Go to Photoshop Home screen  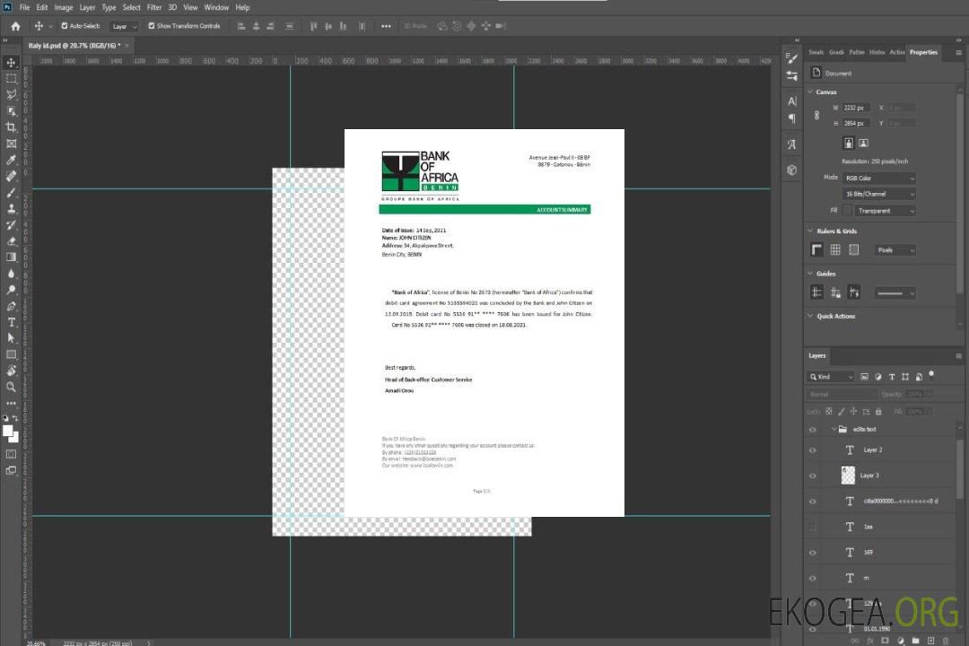(x=15, y=26)
